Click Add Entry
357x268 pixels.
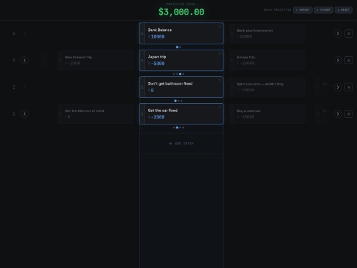point(181,144)
